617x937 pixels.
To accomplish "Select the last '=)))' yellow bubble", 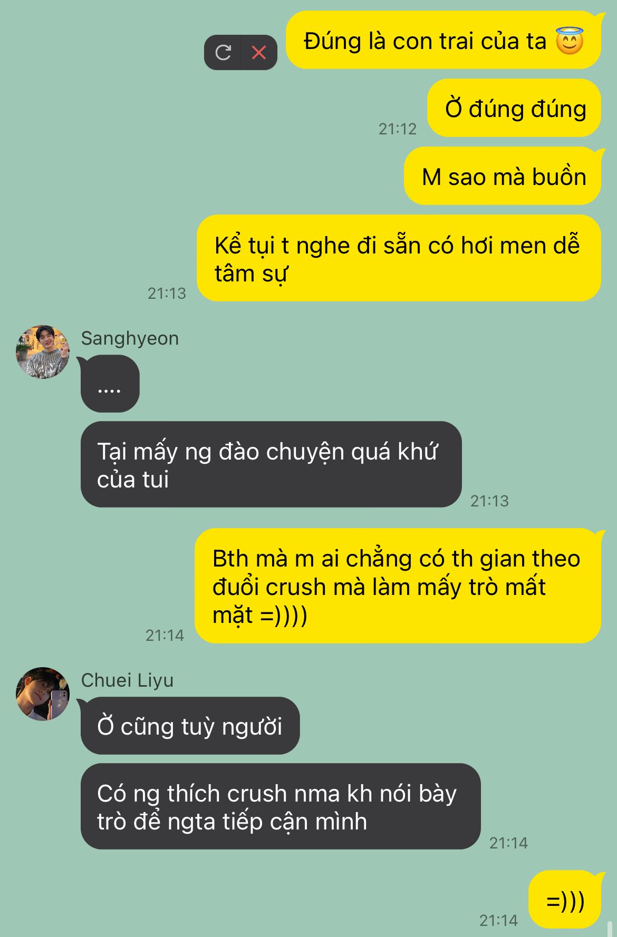I will point(565,900).
